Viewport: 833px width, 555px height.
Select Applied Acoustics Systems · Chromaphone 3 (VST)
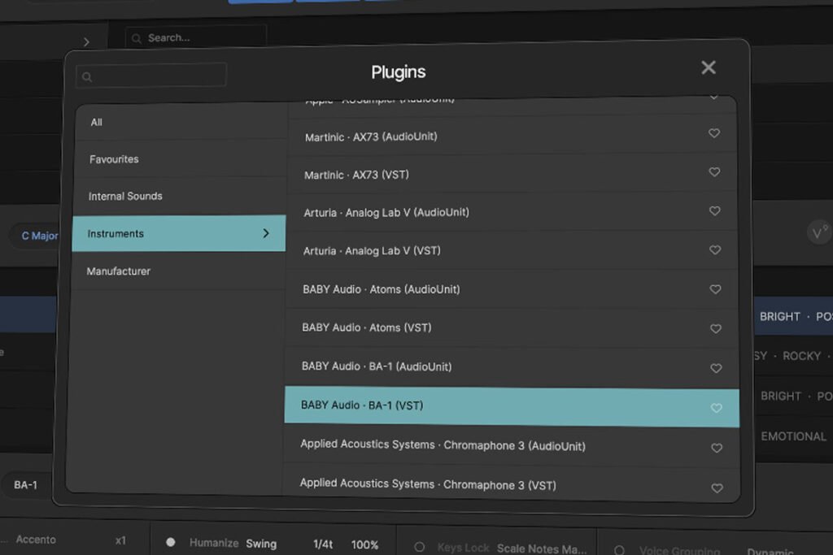(x=511, y=484)
